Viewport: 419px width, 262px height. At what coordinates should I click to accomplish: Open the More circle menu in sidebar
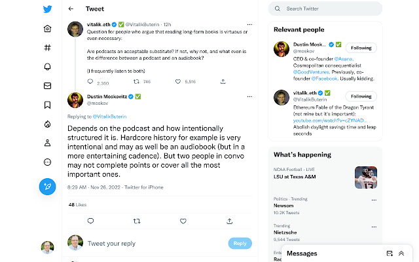[x=47, y=162]
